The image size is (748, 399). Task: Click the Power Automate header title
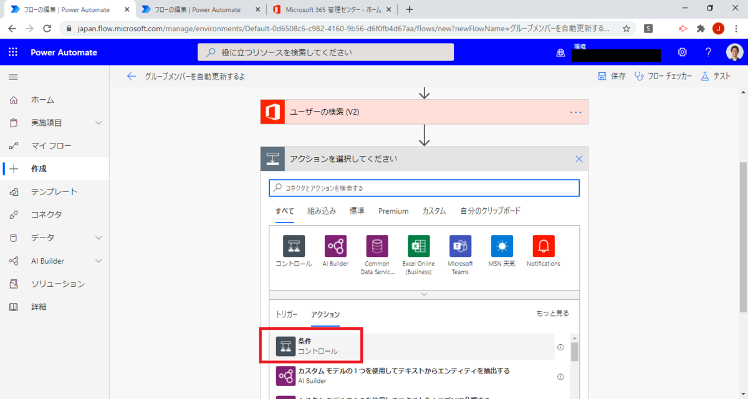(64, 52)
